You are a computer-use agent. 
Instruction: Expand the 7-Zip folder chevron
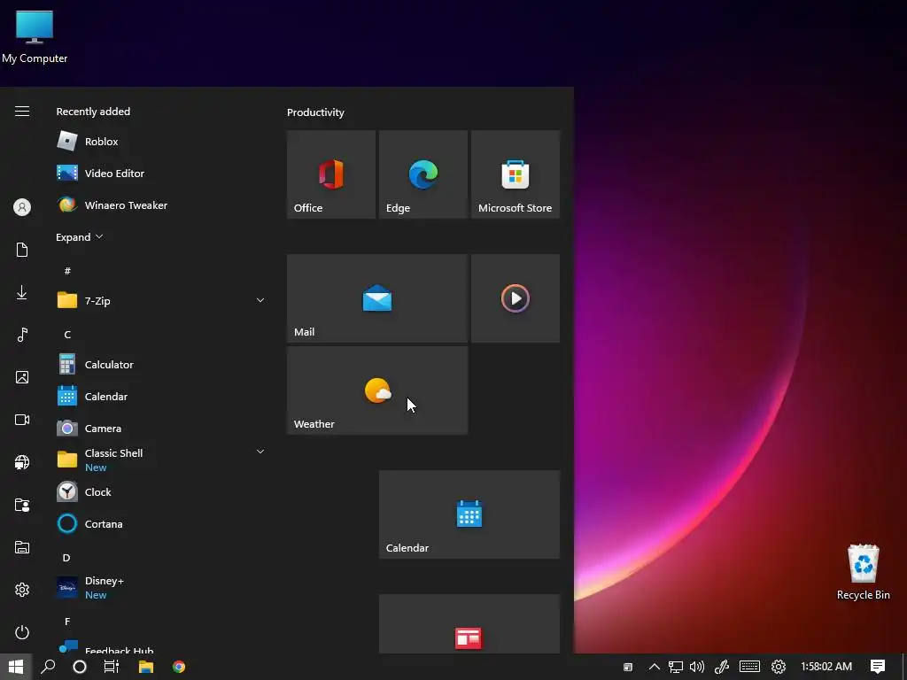[260, 300]
